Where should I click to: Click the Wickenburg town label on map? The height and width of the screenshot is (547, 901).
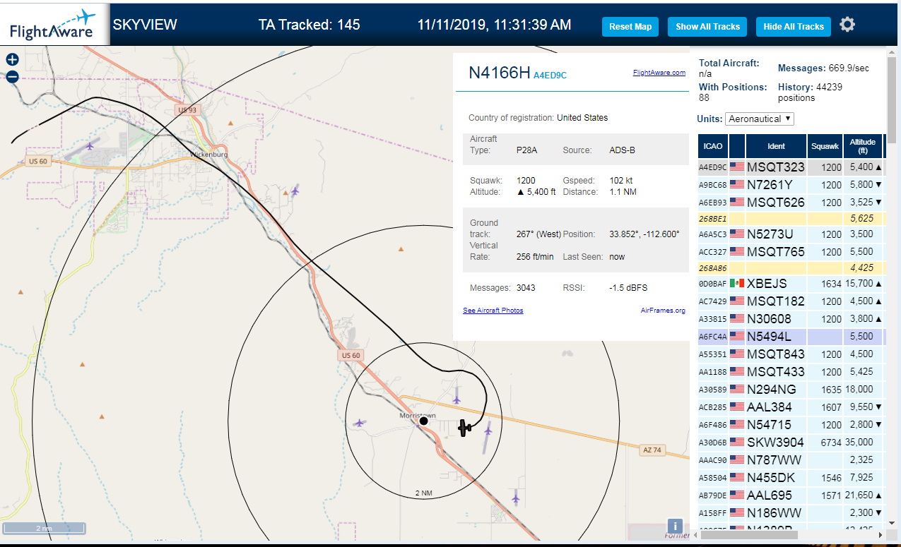[x=208, y=153]
